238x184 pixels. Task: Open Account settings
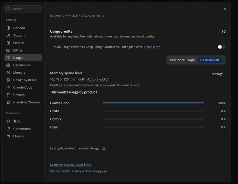point(23,35)
